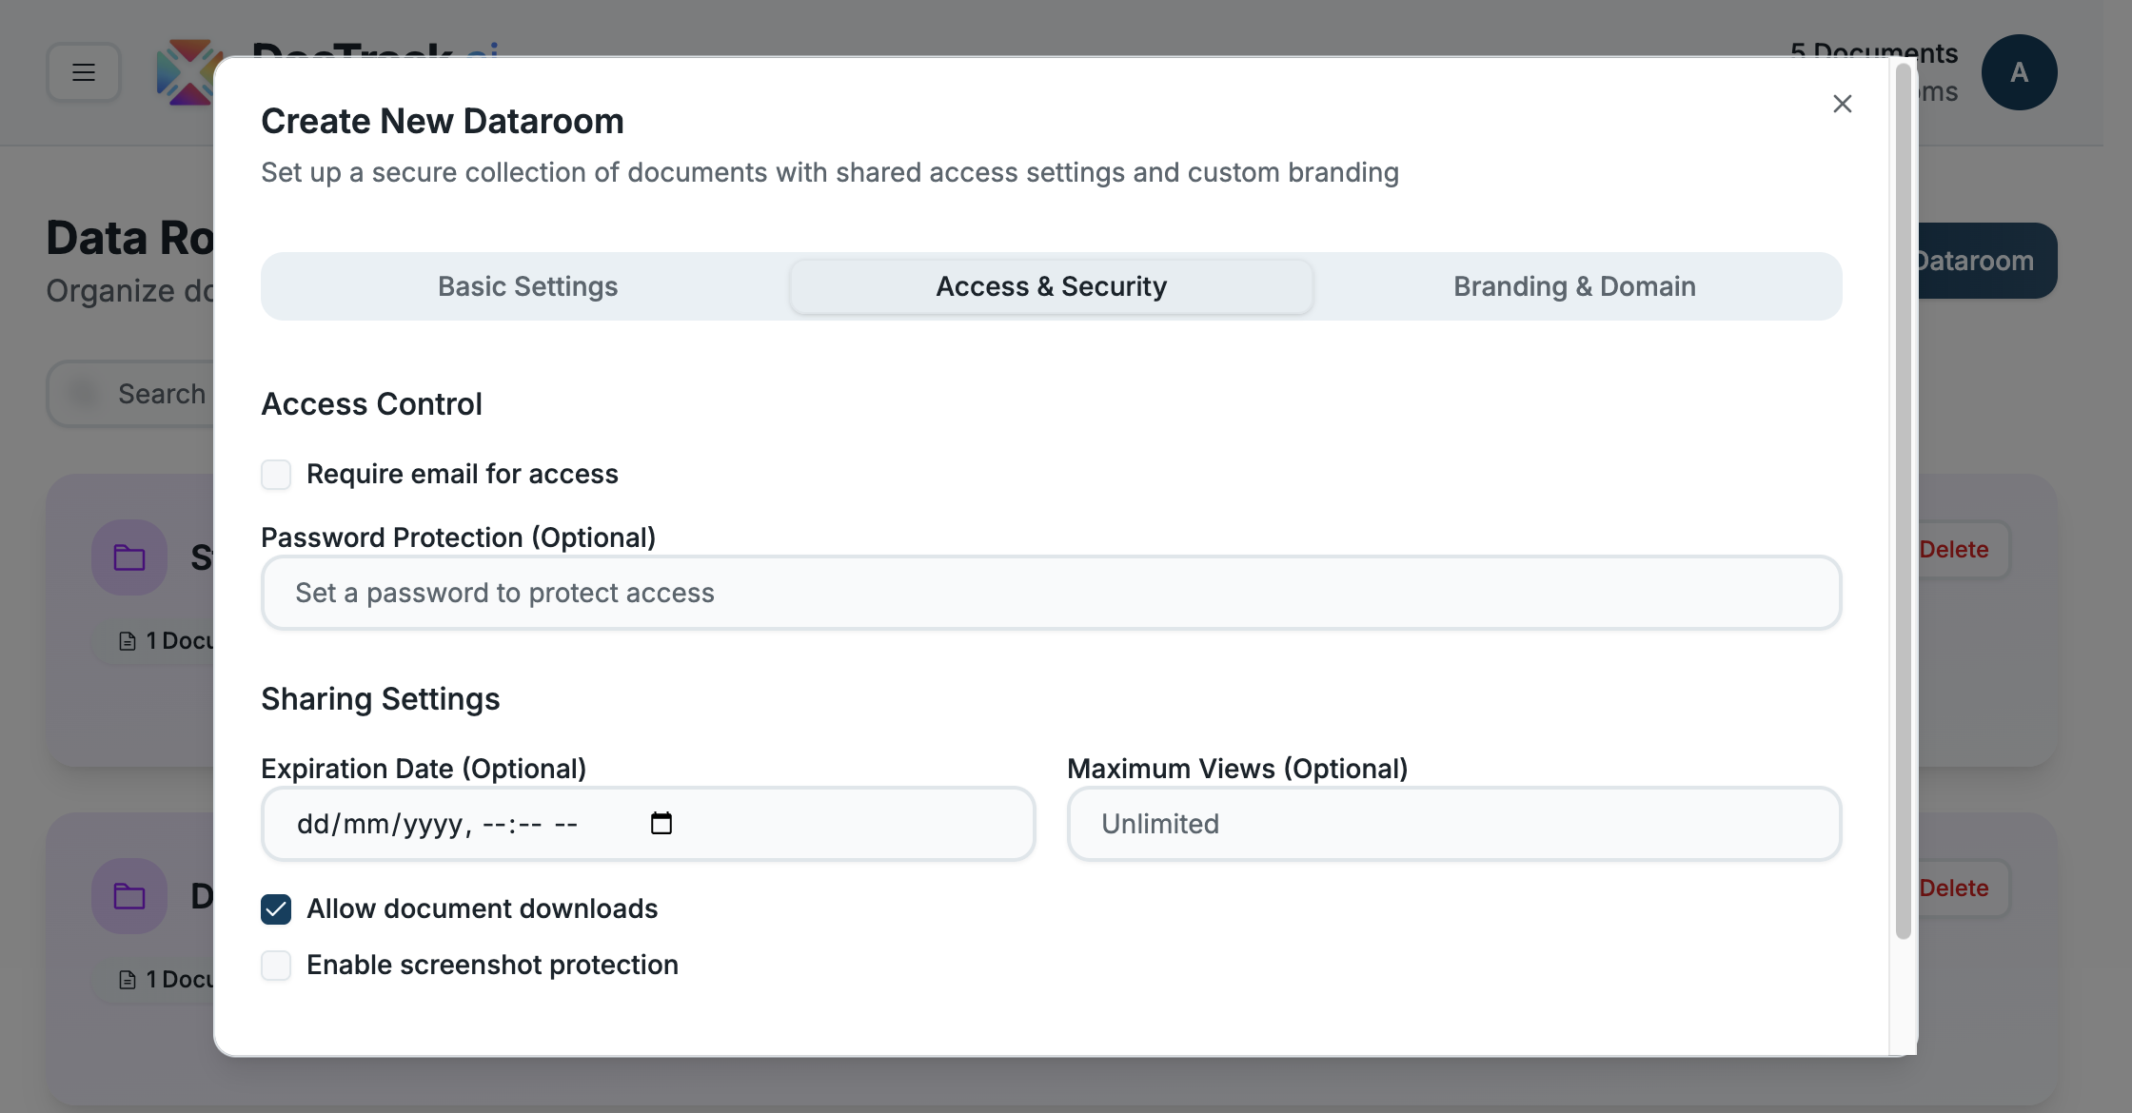Click the dialog vertical scrollbar
2132x1113 pixels.
(1904, 500)
